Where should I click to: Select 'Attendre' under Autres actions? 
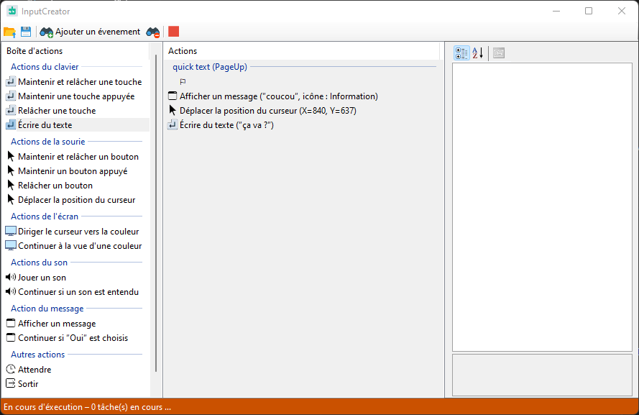click(35, 370)
